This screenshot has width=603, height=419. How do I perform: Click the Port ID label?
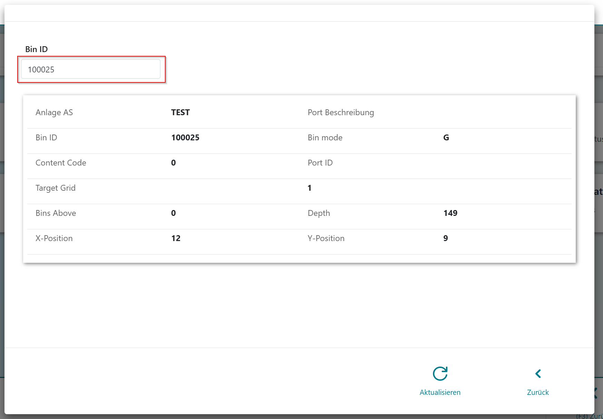coord(320,163)
